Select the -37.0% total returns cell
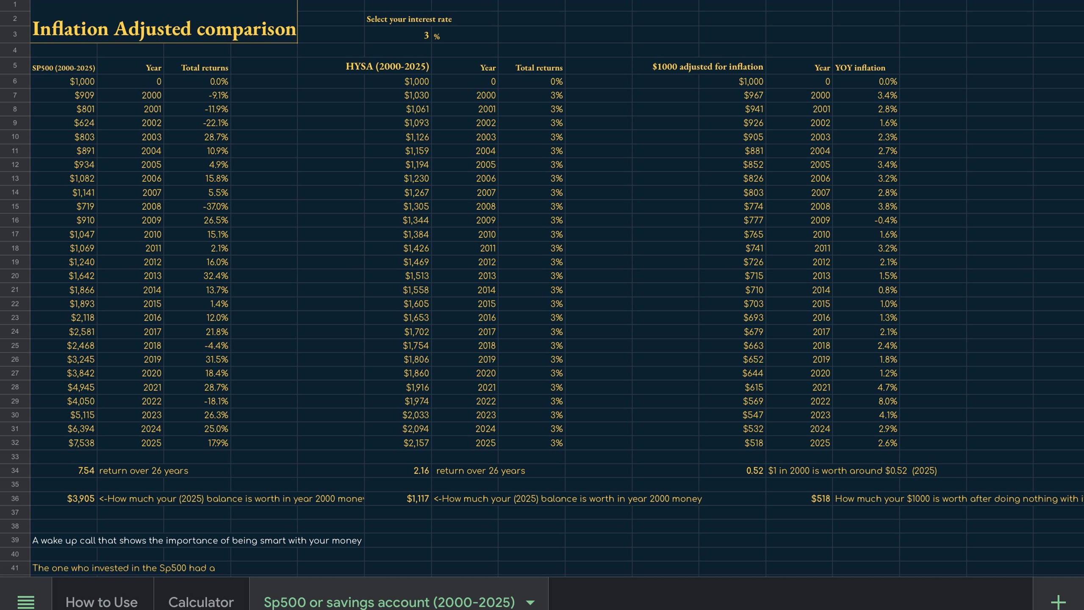This screenshot has height=610, width=1084. point(197,206)
